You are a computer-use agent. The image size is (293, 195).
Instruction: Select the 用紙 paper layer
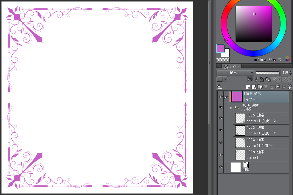(x=259, y=167)
